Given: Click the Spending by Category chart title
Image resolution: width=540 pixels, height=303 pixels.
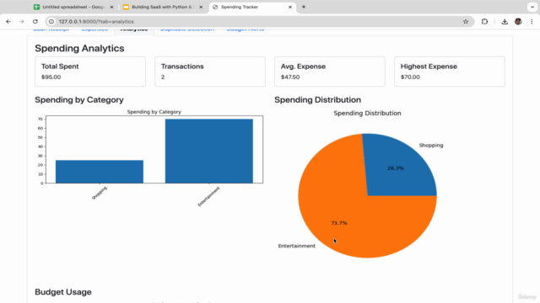Looking at the screenshot, I should (x=154, y=112).
